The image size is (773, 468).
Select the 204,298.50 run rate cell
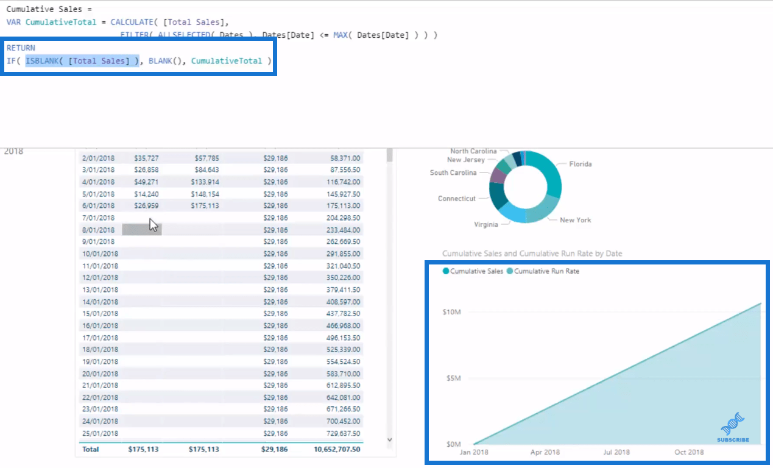coord(343,218)
